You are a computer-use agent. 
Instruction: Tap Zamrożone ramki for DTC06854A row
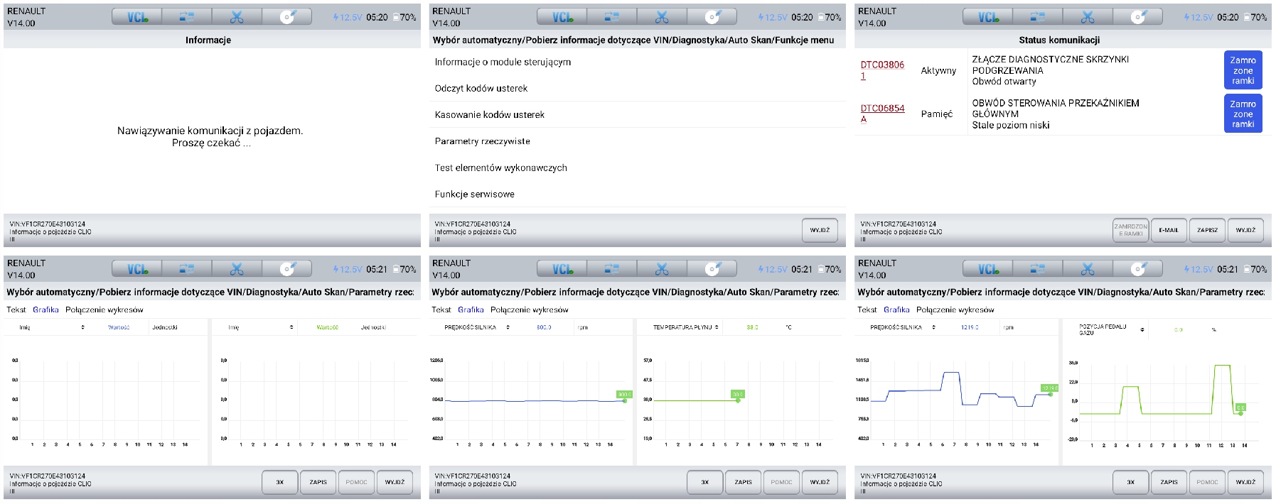(1243, 114)
